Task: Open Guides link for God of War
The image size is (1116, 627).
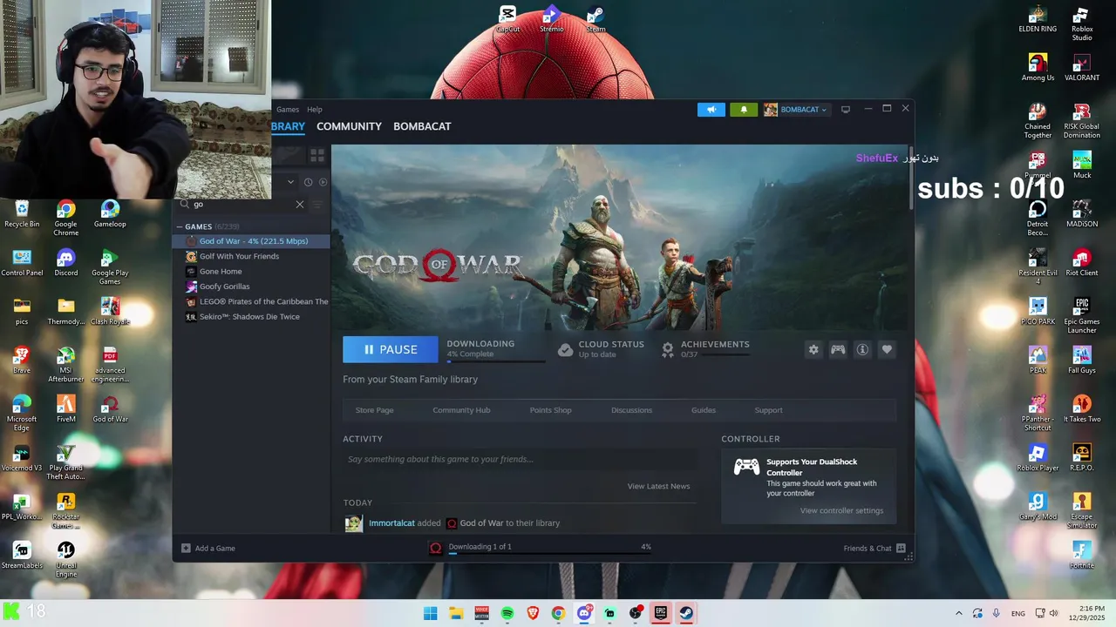Action: [x=704, y=410]
